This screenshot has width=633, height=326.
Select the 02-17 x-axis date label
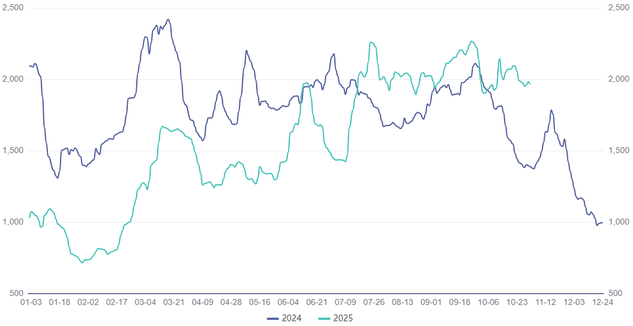pos(116,303)
